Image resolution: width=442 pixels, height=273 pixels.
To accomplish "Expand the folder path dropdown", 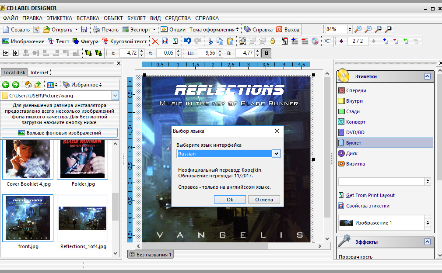I will click(115, 96).
